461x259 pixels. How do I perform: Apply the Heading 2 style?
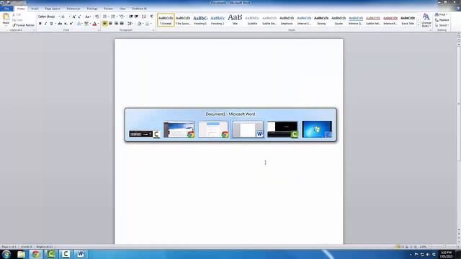[x=218, y=20]
